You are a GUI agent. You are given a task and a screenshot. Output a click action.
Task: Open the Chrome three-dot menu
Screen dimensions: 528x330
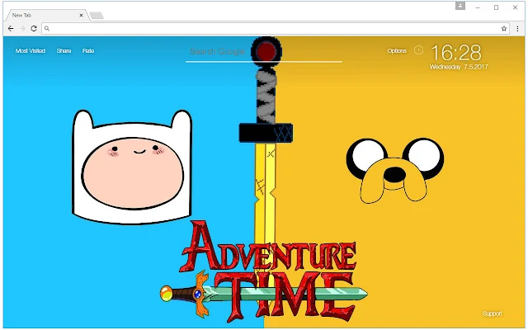point(517,29)
